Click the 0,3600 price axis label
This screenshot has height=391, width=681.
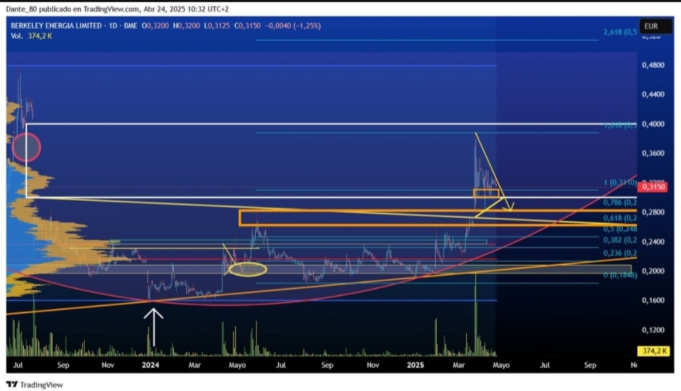tap(653, 153)
